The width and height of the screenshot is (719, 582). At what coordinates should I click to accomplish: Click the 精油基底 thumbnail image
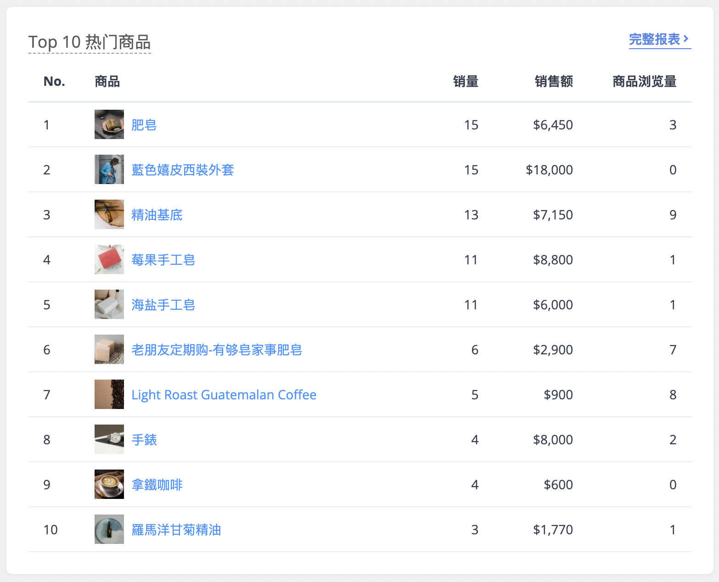click(109, 214)
